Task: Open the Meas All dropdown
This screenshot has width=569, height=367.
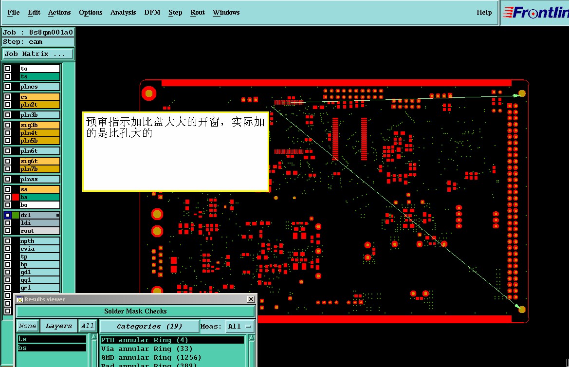Action: [x=240, y=326]
